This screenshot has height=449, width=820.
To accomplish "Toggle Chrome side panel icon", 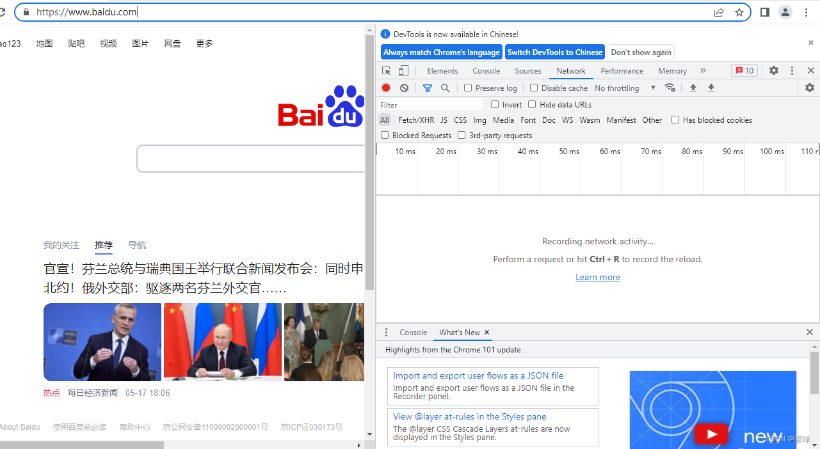I will [765, 12].
